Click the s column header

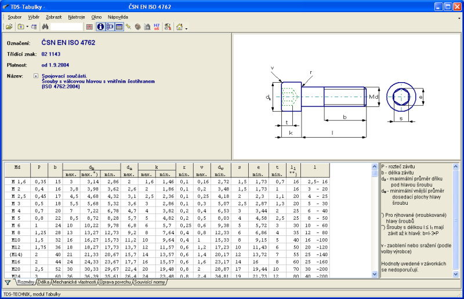pos(240,170)
